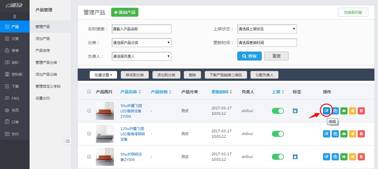The width and height of the screenshot is (378, 169).
Task: Go to 订单 in the left sidebar
Action: [15, 122]
